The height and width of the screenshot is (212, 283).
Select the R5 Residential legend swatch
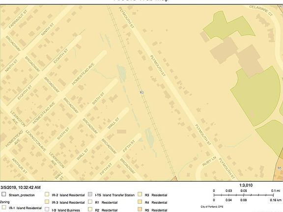pos(140,209)
